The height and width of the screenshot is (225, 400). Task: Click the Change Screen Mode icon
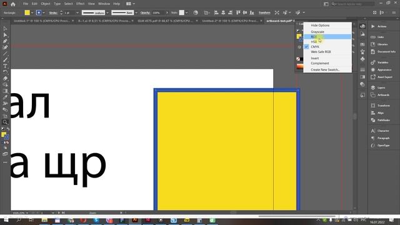pyautogui.click(x=5, y=154)
